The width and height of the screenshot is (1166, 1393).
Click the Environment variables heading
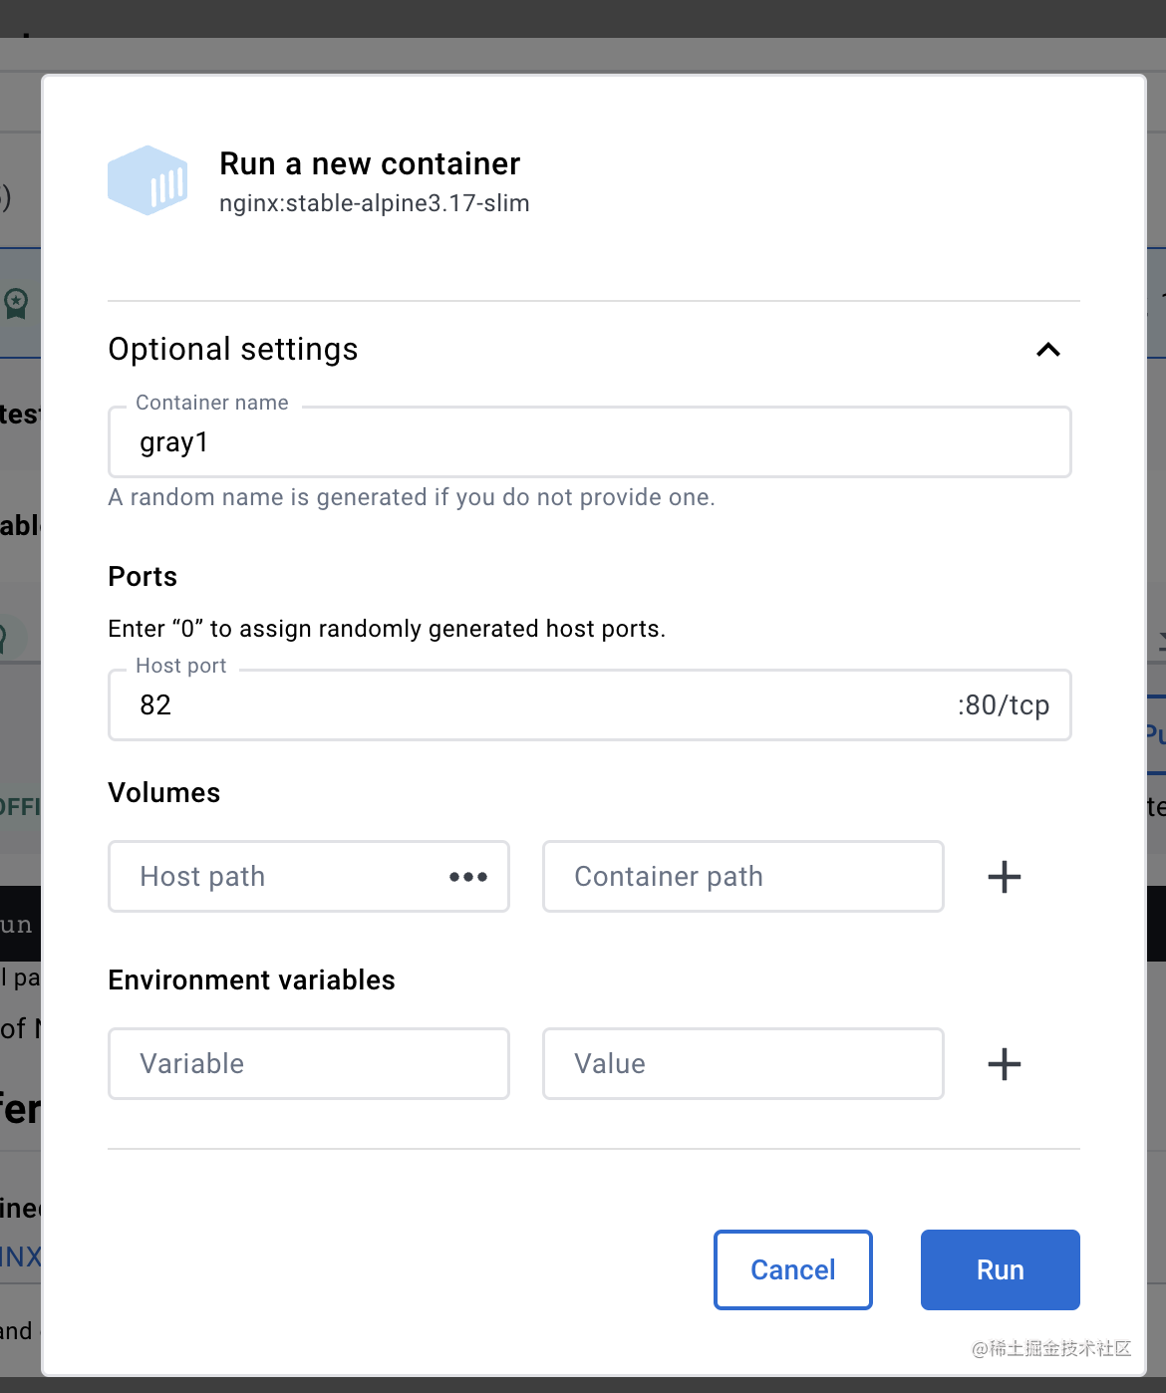[251, 980]
